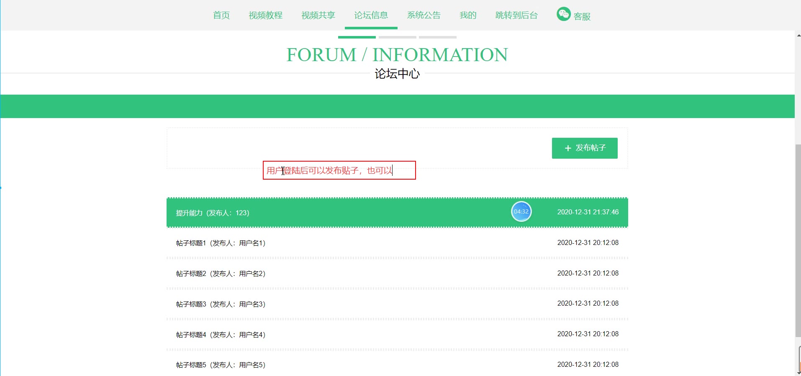Screen dimensions: 801x376
Task: Click the red-bordered annotation text box
Action: click(339, 170)
